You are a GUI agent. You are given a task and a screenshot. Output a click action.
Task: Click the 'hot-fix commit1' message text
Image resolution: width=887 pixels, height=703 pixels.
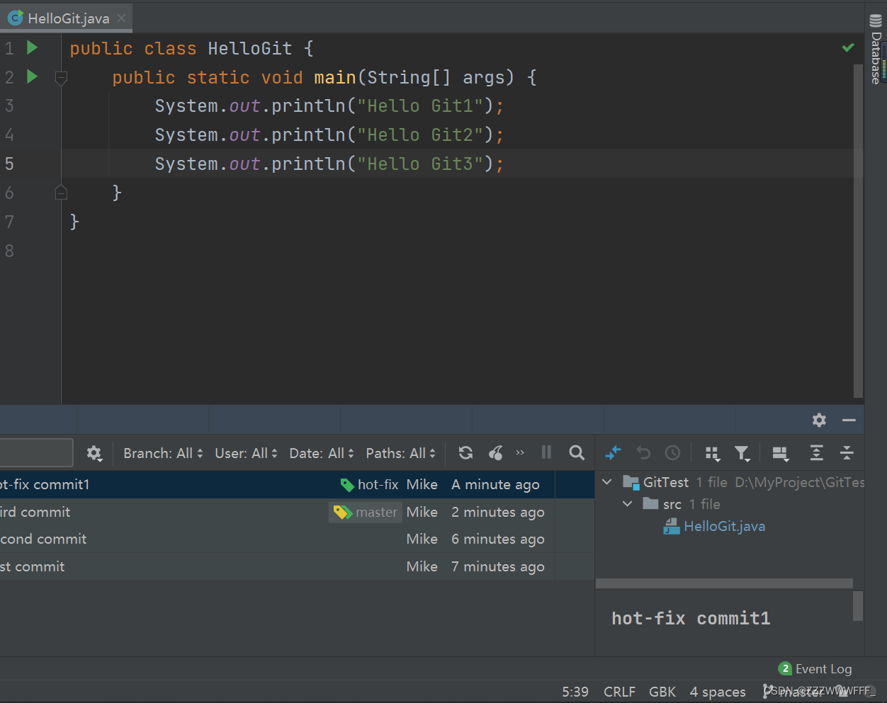[691, 618]
